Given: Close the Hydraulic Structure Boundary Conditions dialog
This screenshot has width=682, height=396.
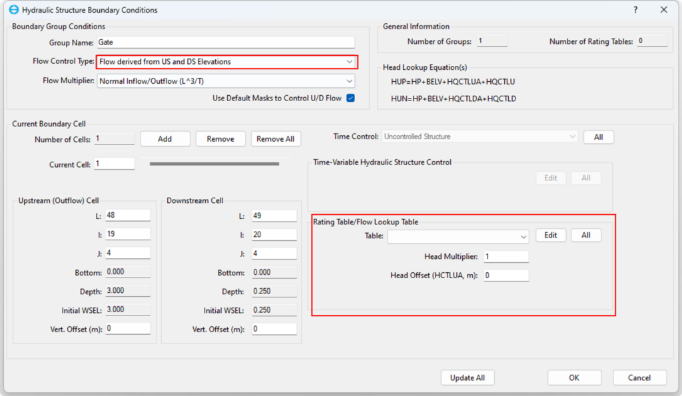Looking at the screenshot, I should tap(664, 9).
